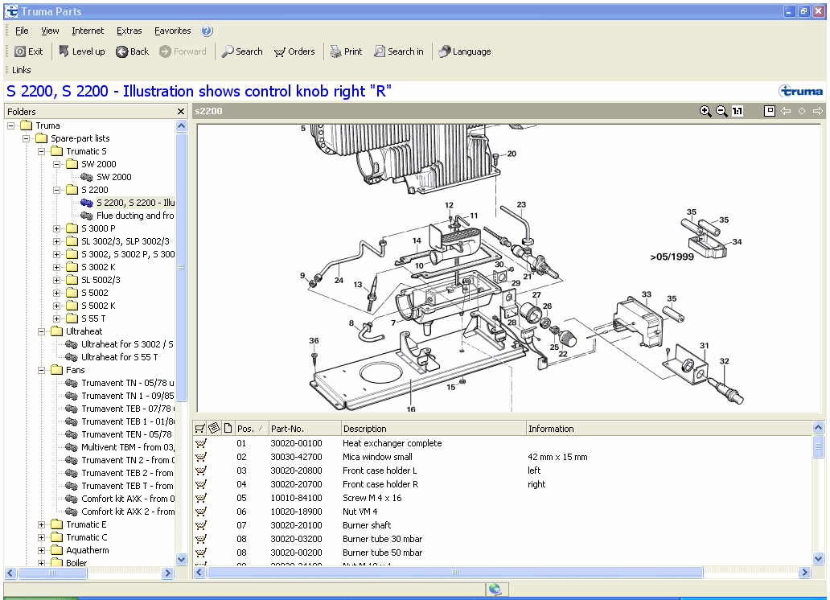This screenshot has height=600, width=830.
Task: Click the Level up button
Action: [x=81, y=51]
